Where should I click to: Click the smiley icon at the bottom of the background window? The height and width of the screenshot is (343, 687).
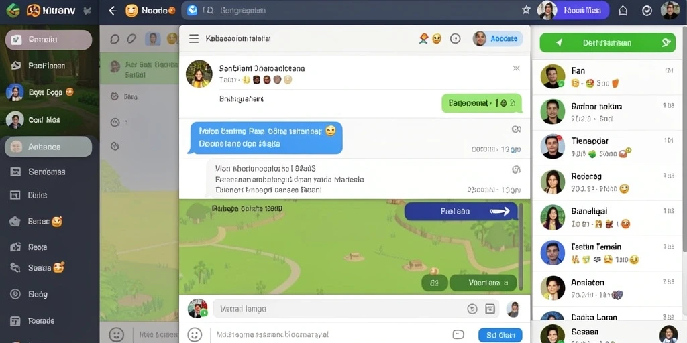116,335
